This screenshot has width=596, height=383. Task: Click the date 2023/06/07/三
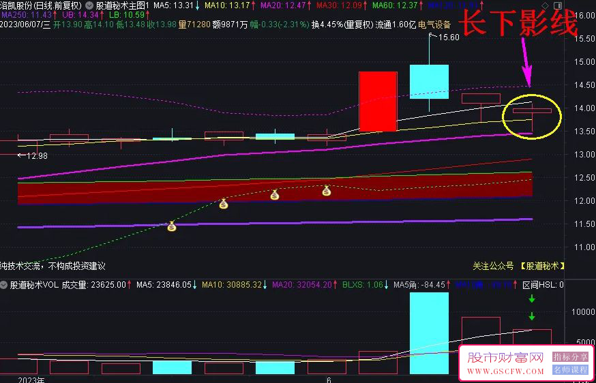[x=25, y=25]
